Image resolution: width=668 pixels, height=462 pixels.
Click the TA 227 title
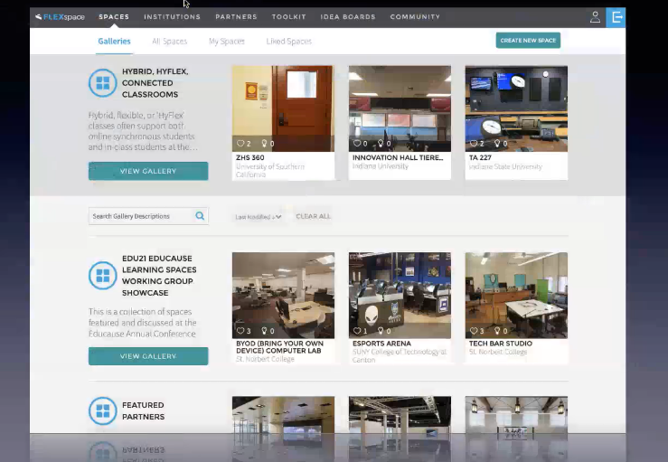[480, 157]
